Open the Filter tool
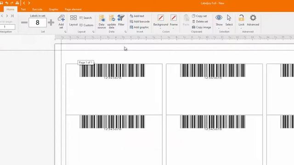The image size is (294, 165). (121, 20)
